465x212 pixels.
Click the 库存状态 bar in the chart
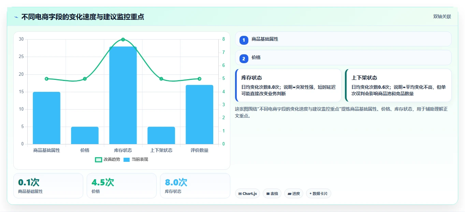click(123, 95)
